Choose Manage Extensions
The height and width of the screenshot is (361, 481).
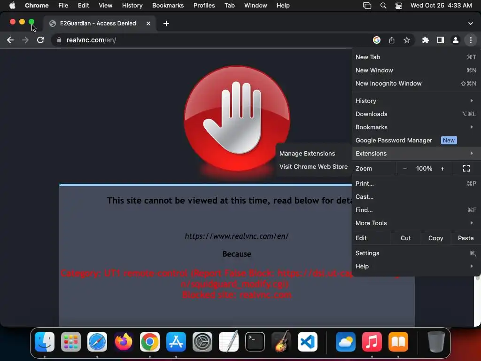[x=313, y=154]
